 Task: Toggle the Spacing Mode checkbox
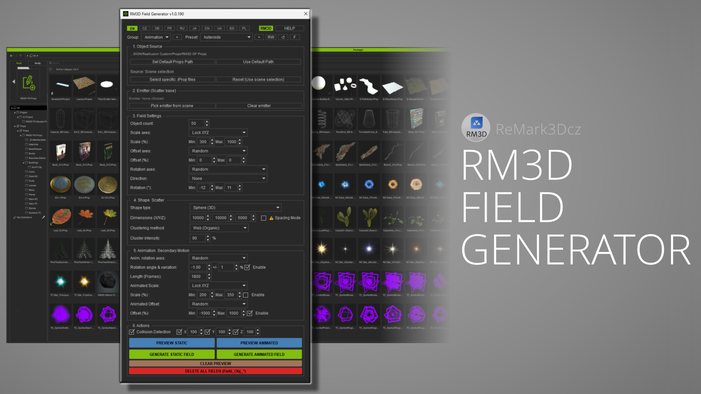pyautogui.click(x=264, y=218)
